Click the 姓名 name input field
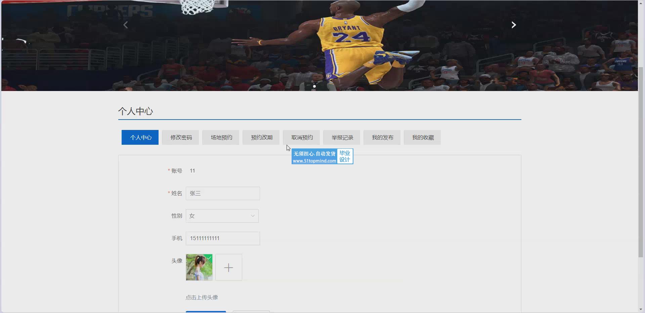The height and width of the screenshot is (313, 645). [x=222, y=193]
